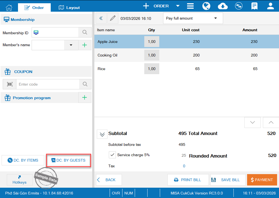Switch to the Layout tab
Screen dimensions: 279x198
pyautogui.click(x=69, y=8)
